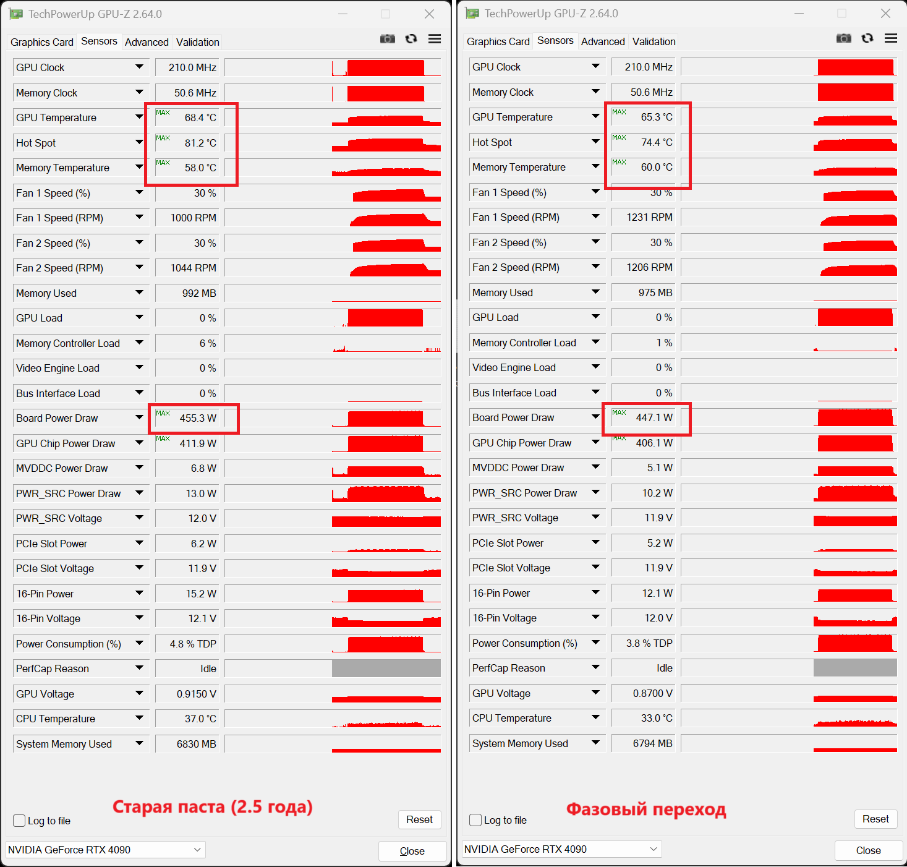Click Close button in left window

412,851
